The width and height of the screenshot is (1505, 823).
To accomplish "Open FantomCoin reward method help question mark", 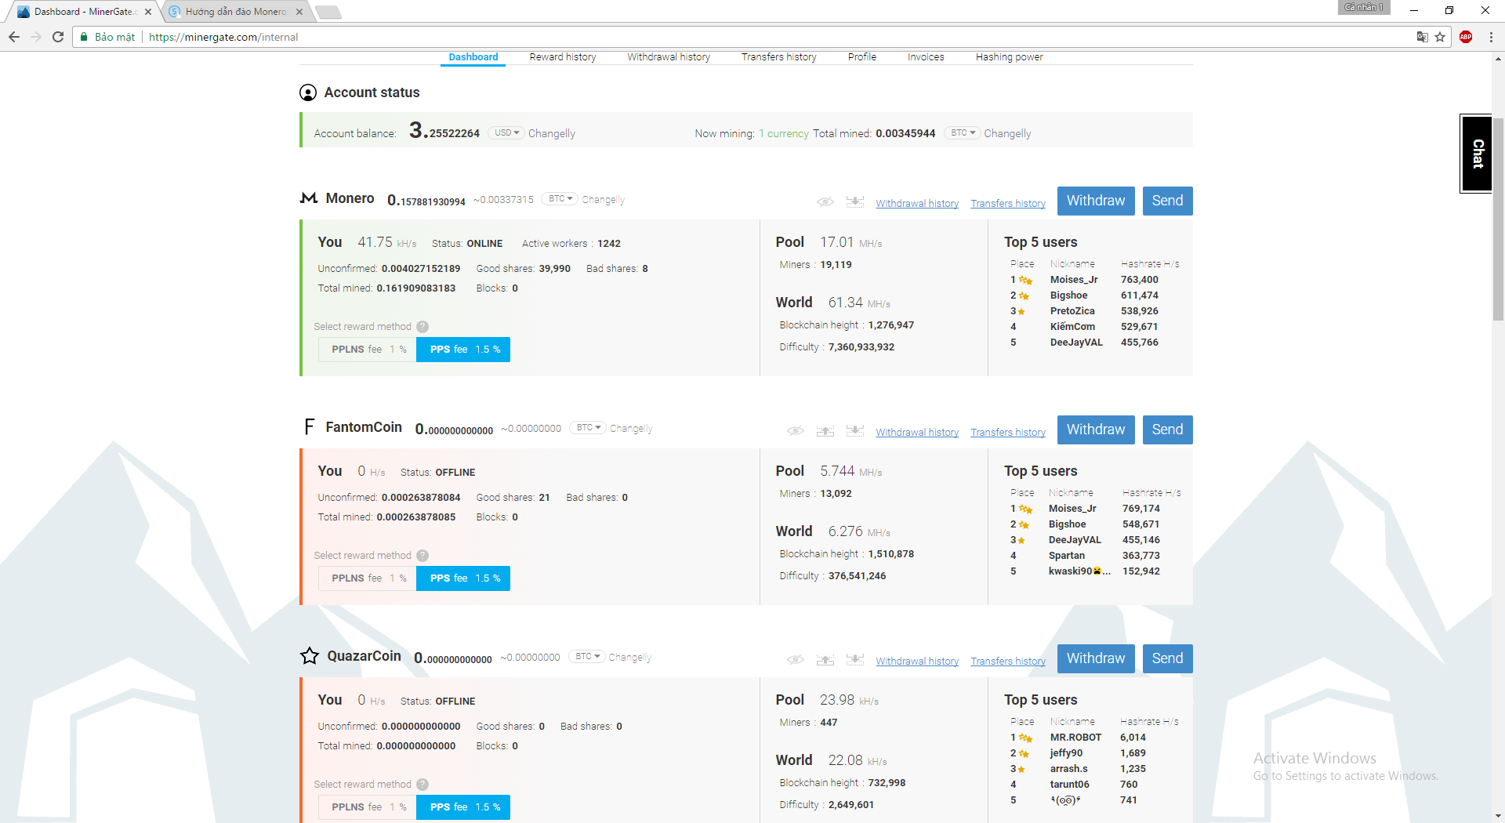I will 422,556.
